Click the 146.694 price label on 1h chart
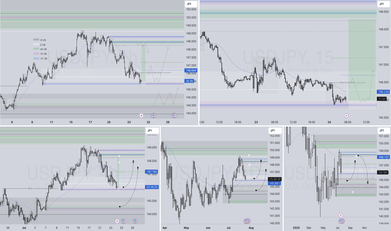The image size is (391, 231). (x=191, y=71)
